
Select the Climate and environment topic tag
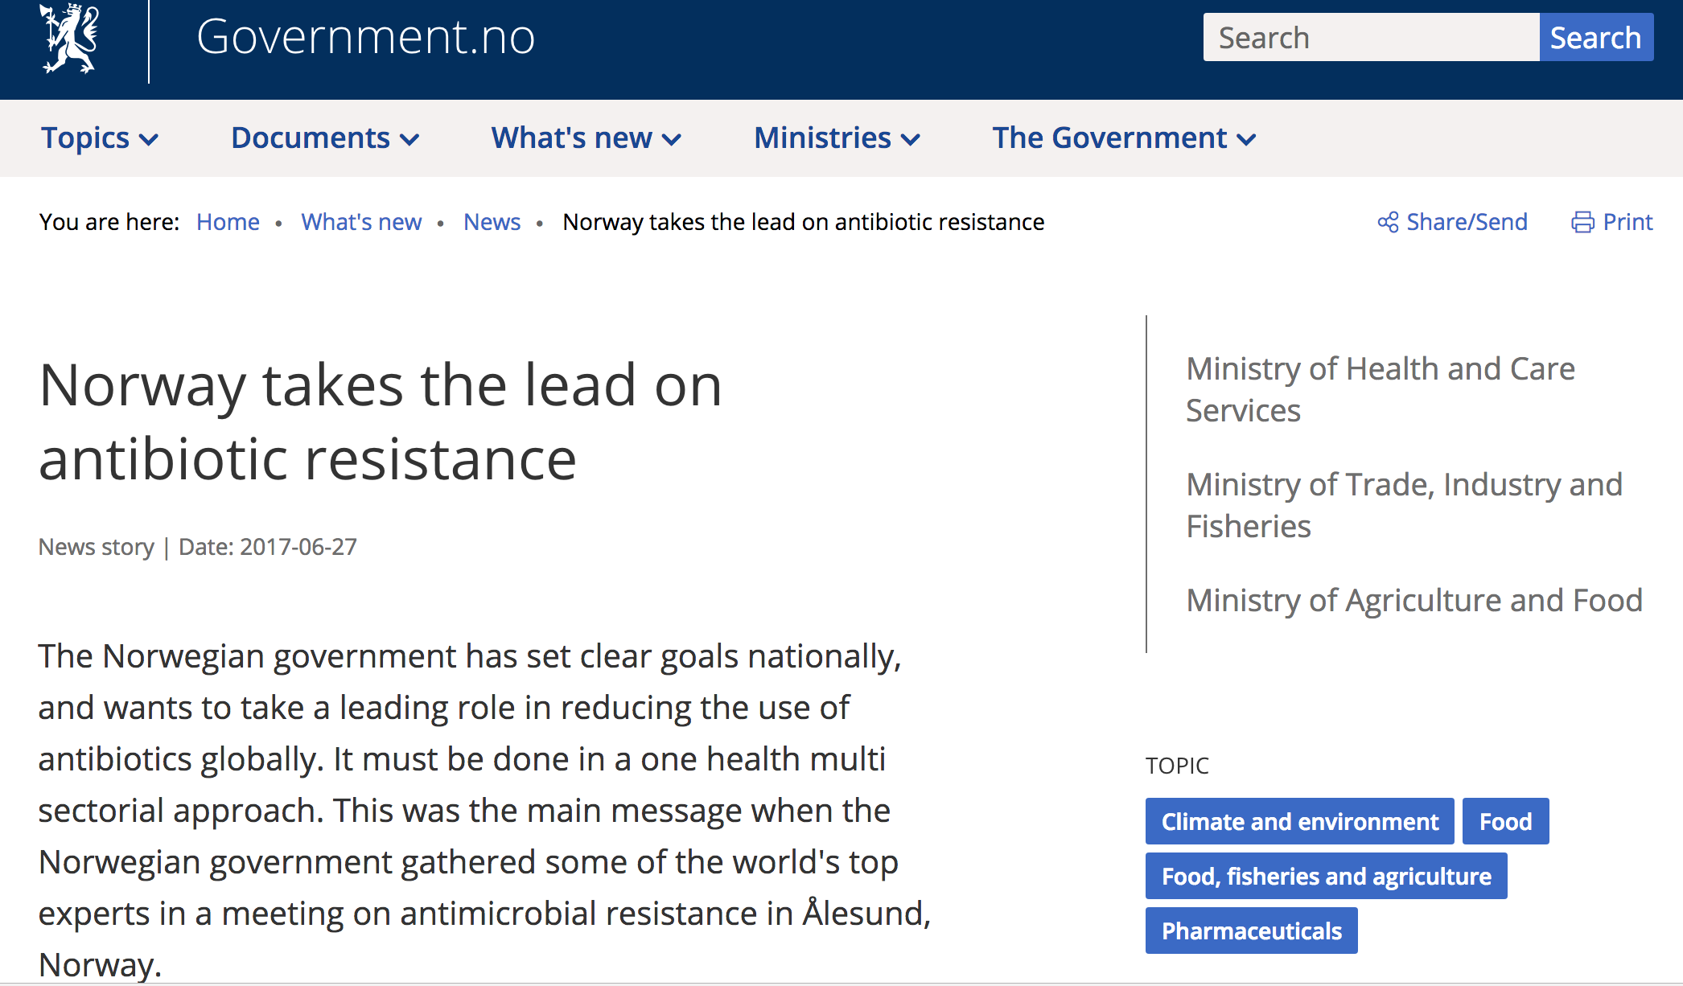pos(1299,821)
